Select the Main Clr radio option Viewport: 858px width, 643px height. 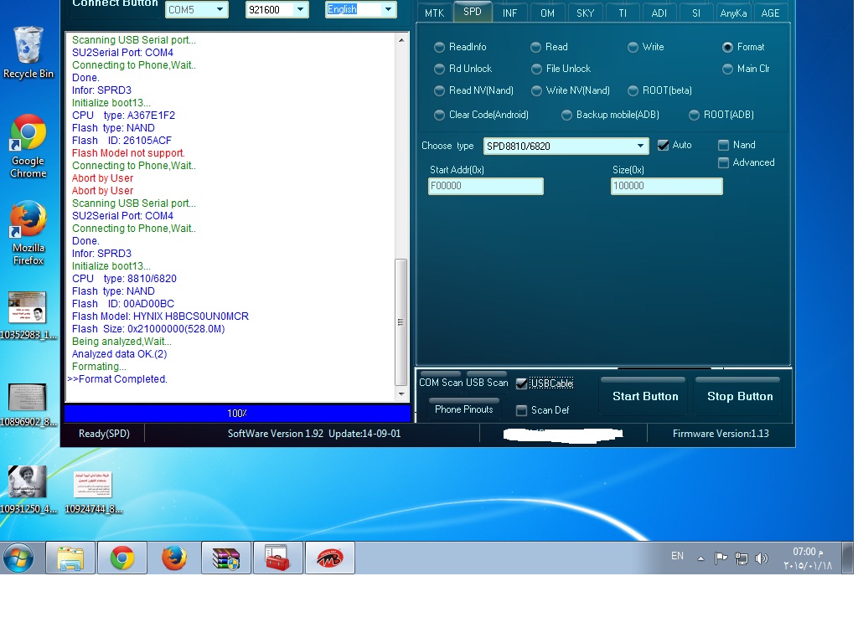tap(746, 69)
